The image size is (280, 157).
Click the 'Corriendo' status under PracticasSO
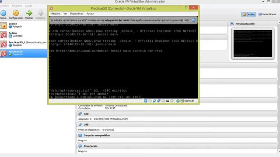17,55
